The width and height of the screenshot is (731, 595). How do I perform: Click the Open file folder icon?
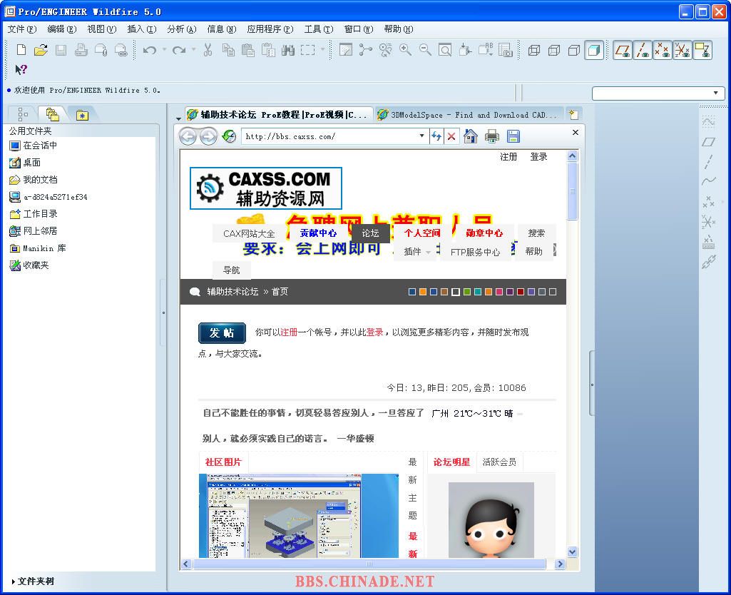click(x=41, y=50)
